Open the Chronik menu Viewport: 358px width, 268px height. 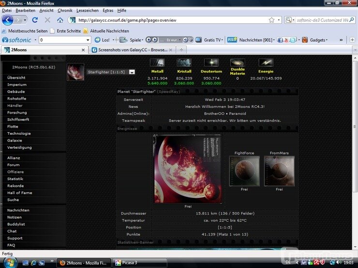pyautogui.click(x=65, y=11)
